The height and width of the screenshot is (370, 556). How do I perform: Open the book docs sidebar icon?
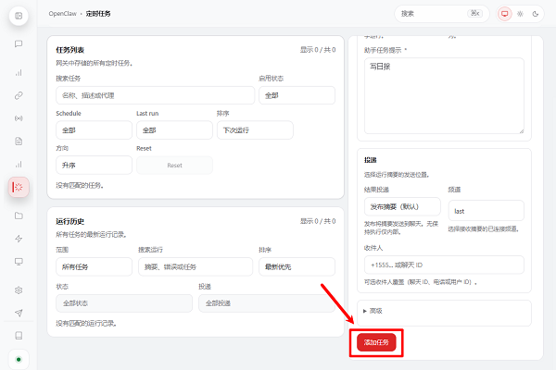pyautogui.click(x=19, y=336)
